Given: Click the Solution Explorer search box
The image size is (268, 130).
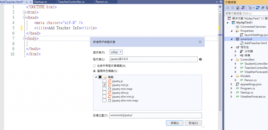Looking at the screenshot, I should 246,13.
